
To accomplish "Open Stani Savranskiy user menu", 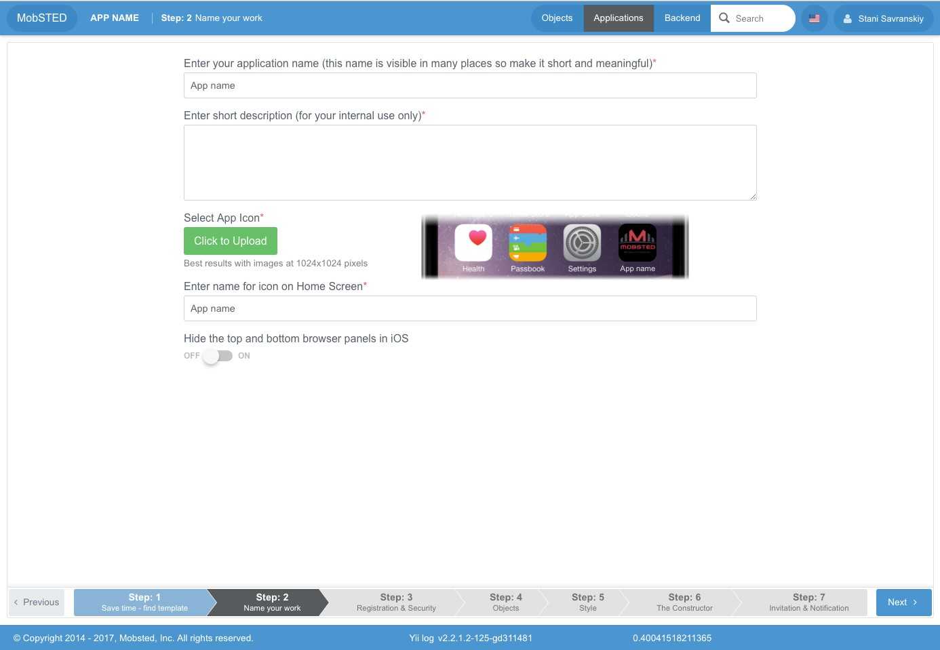I will [x=890, y=19].
